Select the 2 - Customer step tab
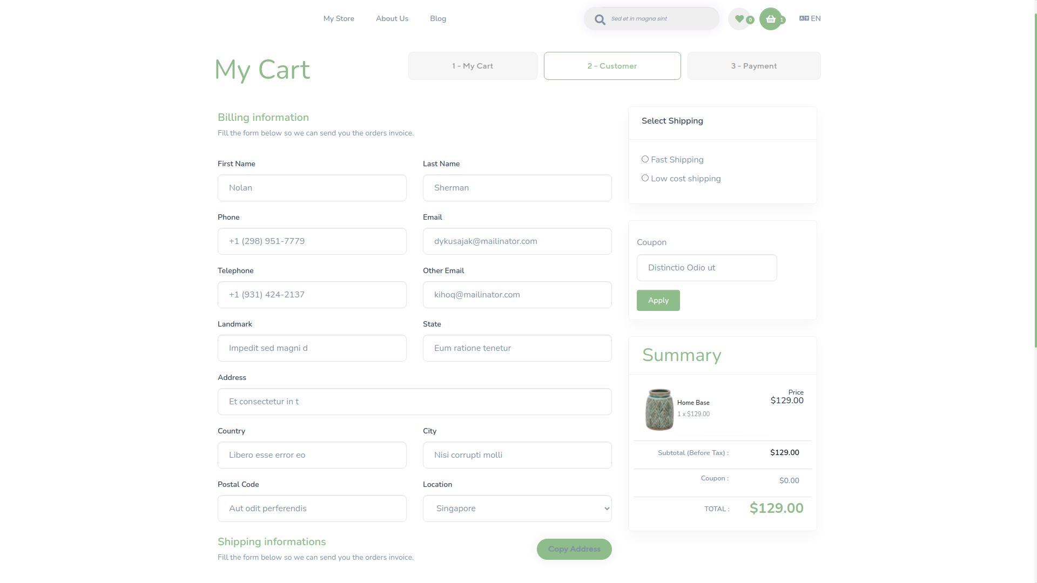1037x583 pixels. pos(612,66)
